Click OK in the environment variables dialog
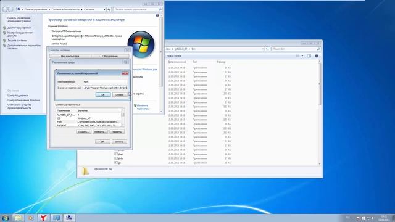This screenshot has width=395, height=222. pyautogui.click(x=102, y=142)
